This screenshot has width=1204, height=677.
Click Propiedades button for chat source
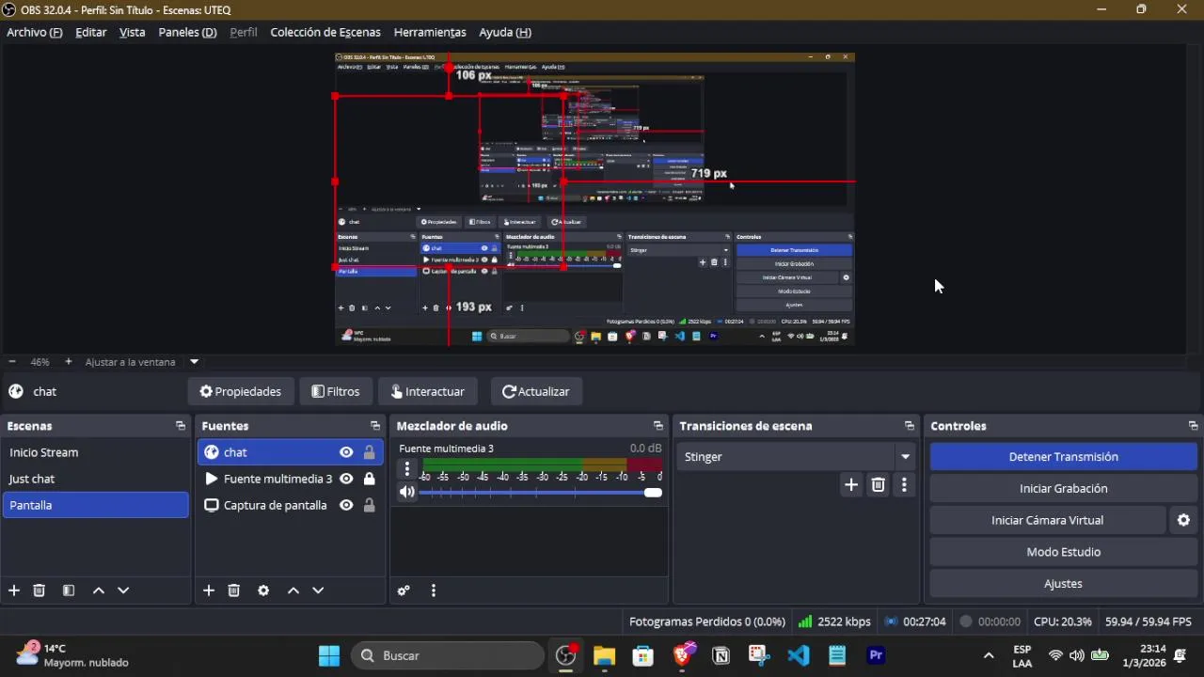click(x=241, y=391)
